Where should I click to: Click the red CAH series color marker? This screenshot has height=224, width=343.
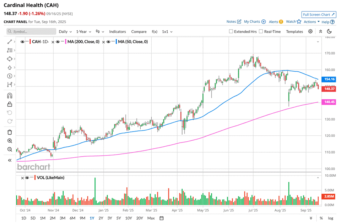pos(30,42)
